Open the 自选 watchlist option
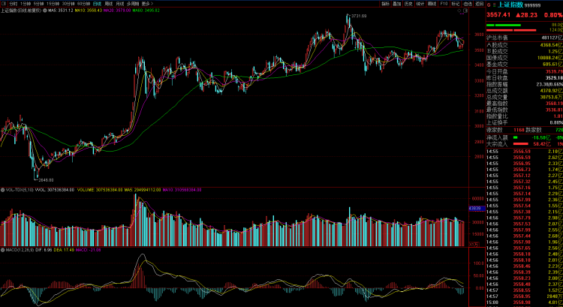 (x=469, y=4)
